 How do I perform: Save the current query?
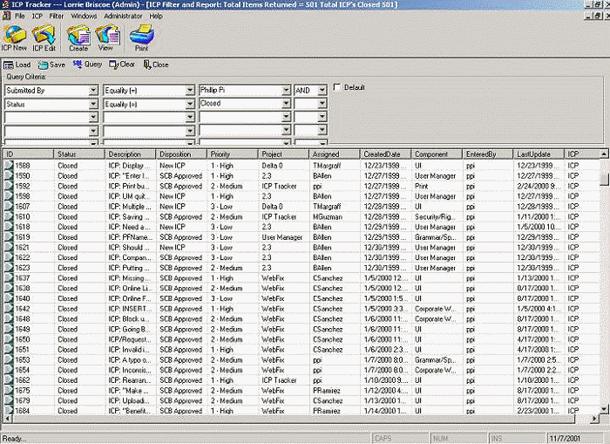pos(51,65)
